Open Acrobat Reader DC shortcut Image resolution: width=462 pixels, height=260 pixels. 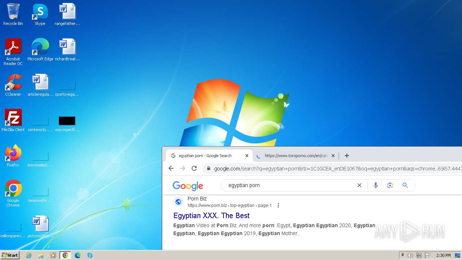click(13, 52)
